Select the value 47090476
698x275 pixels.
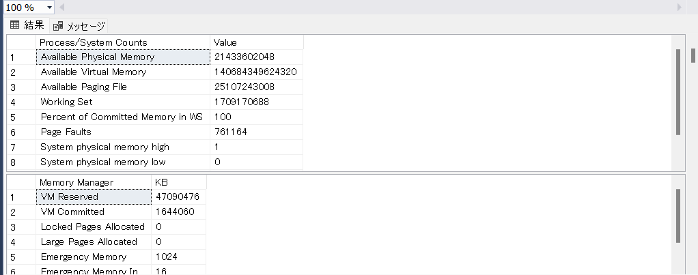[179, 197]
